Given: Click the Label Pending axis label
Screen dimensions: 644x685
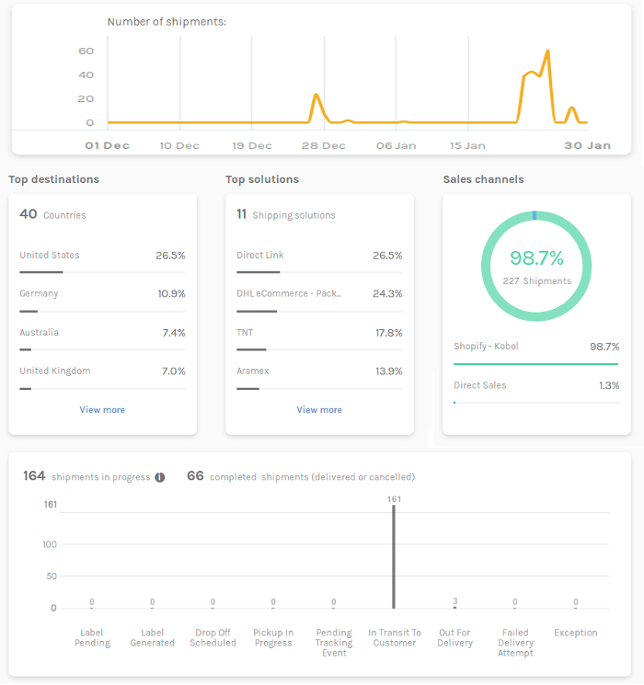Looking at the screenshot, I should pyautogui.click(x=92, y=638).
